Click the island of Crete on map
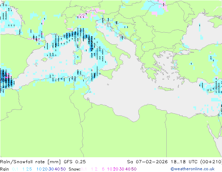This screenshot has height=172, width=222. (x=166, y=88)
